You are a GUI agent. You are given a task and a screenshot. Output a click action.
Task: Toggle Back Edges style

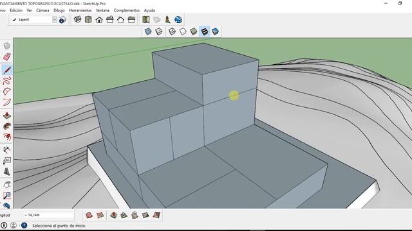tap(159, 31)
